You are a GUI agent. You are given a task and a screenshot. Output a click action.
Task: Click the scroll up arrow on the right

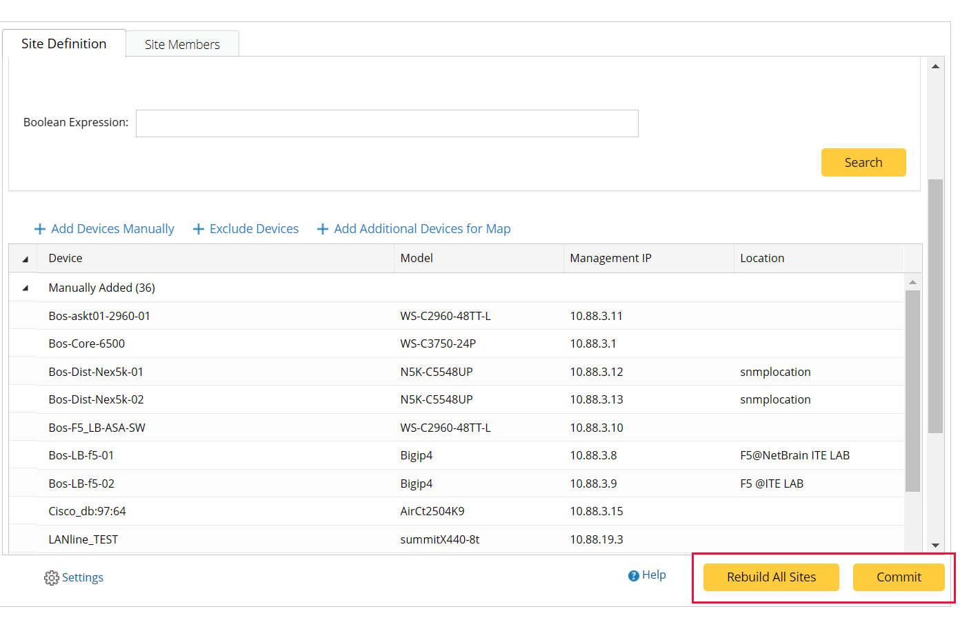pos(935,66)
